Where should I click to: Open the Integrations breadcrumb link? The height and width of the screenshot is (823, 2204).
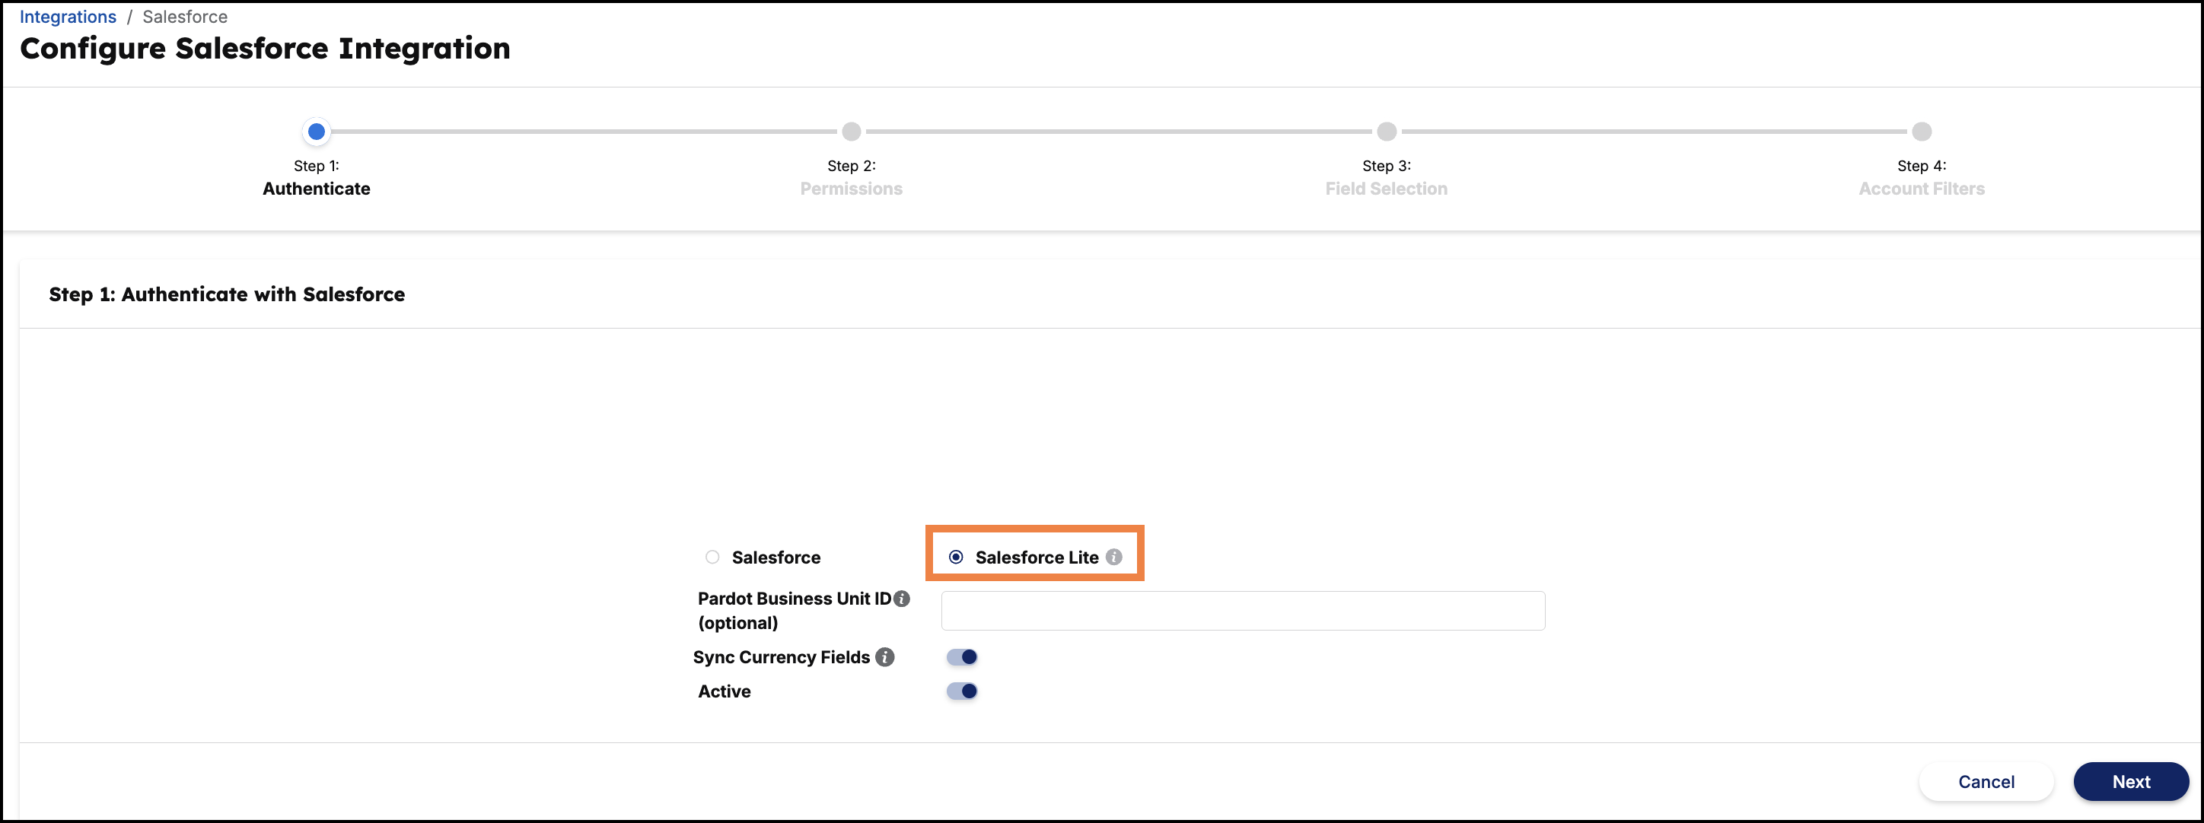pyautogui.click(x=68, y=17)
